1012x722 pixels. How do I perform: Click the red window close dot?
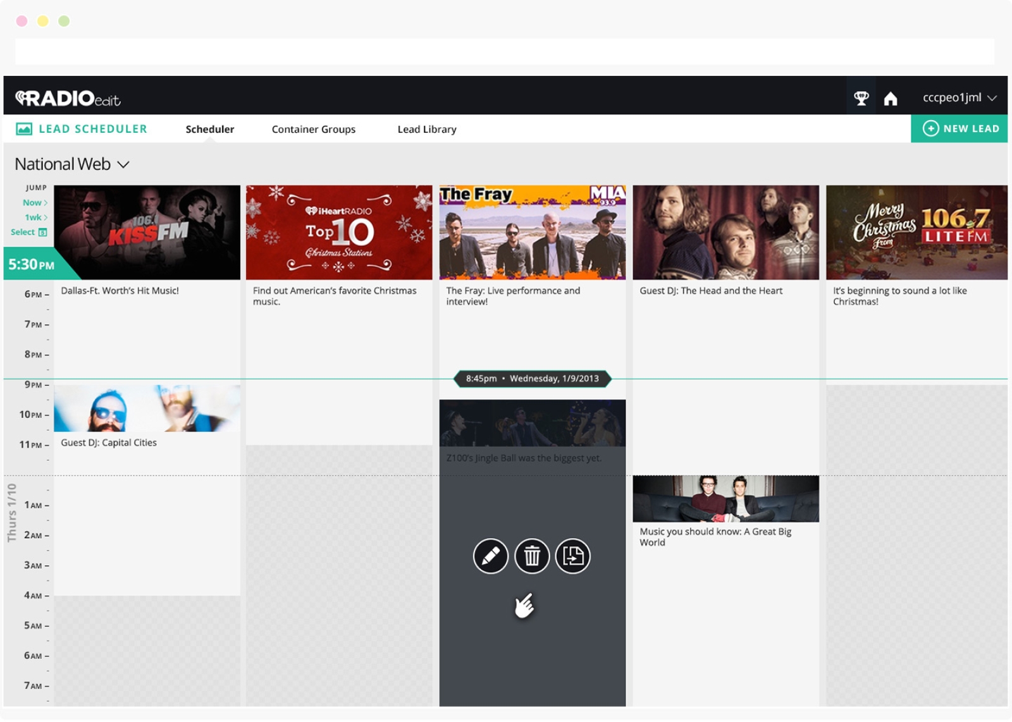coord(22,21)
